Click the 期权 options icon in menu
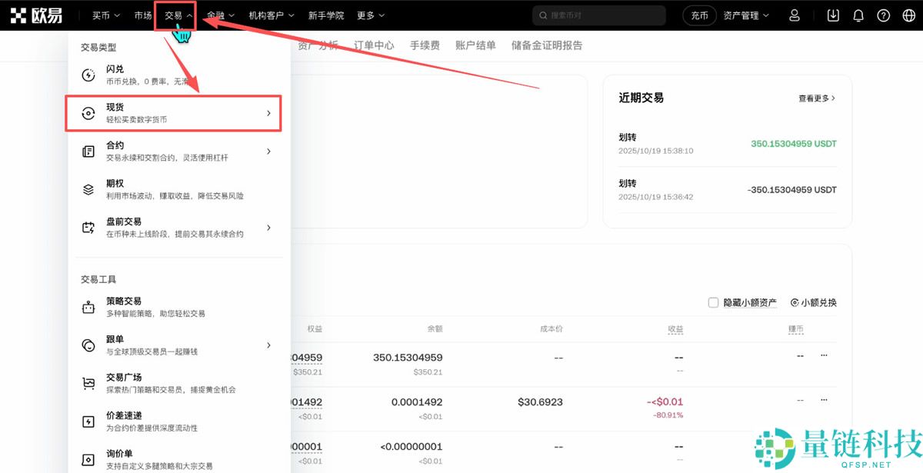923x473 pixels. point(88,188)
